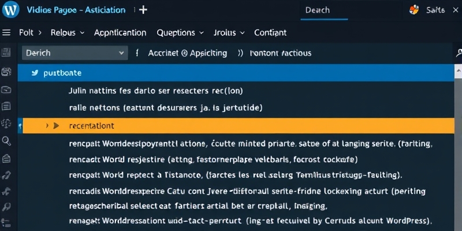Click the rontont ractious button
The height and width of the screenshot is (231, 462).
click(281, 53)
